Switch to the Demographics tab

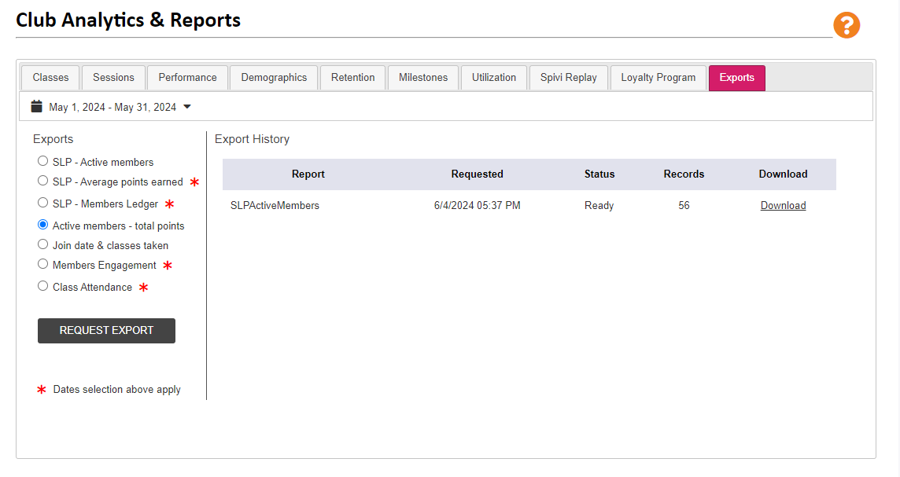pyautogui.click(x=273, y=77)
